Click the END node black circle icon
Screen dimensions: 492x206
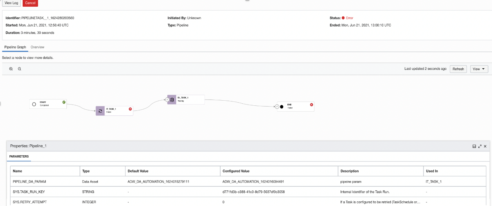pos(282,107)
